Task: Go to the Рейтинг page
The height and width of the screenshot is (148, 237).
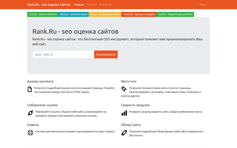Action: click(92, 5)
